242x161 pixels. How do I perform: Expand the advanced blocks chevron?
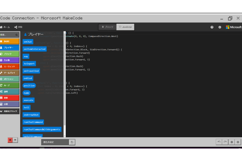(10, 111)
